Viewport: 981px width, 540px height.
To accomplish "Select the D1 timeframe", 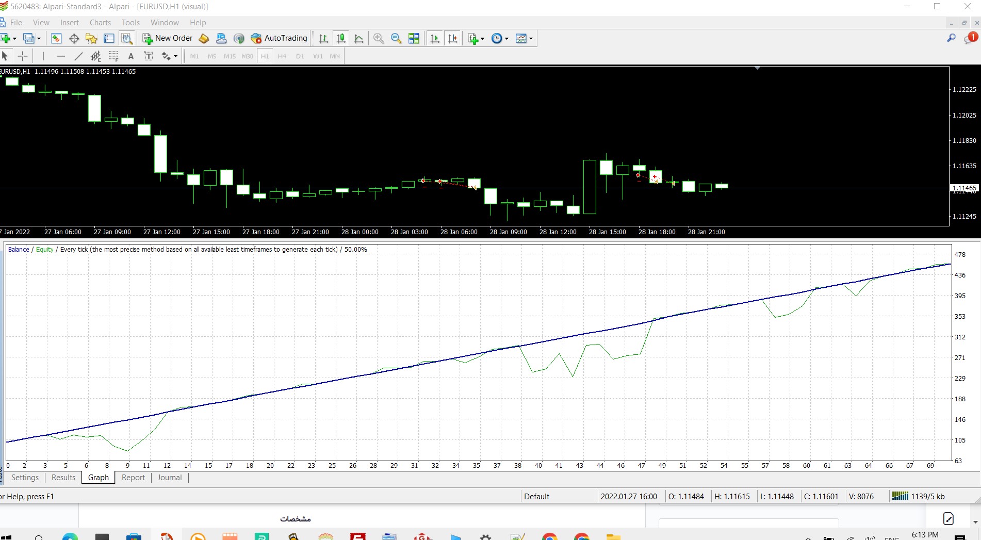I will (300, 56).
